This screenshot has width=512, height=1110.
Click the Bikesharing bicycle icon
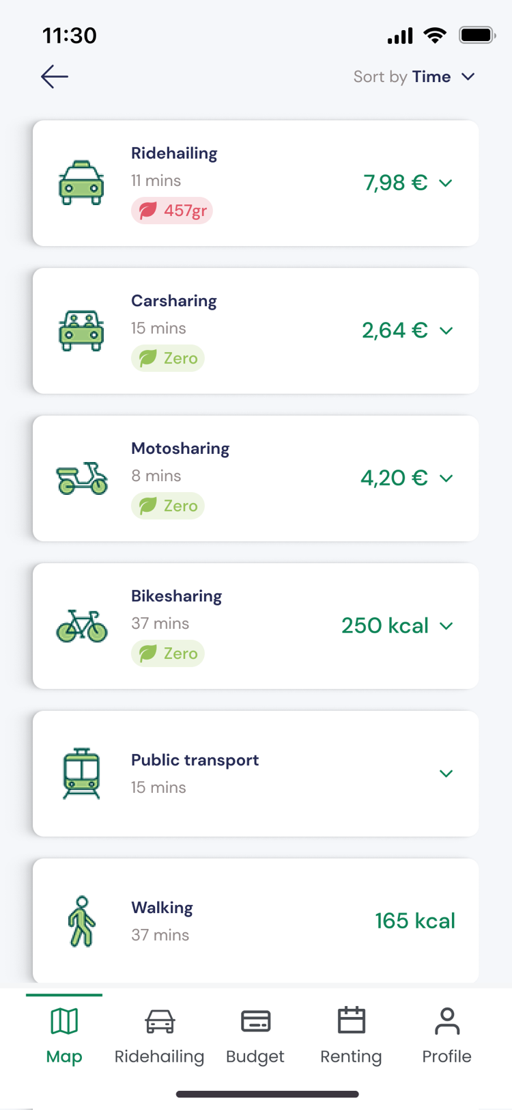81,626
